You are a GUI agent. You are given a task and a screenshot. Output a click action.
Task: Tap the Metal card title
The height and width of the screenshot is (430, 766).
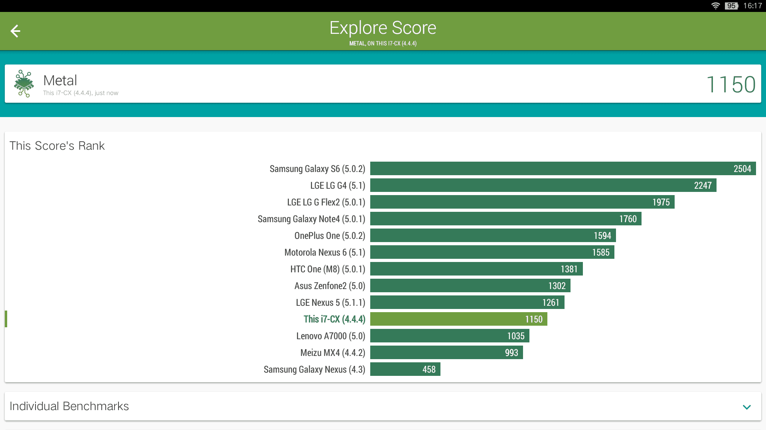pos(60,80)
